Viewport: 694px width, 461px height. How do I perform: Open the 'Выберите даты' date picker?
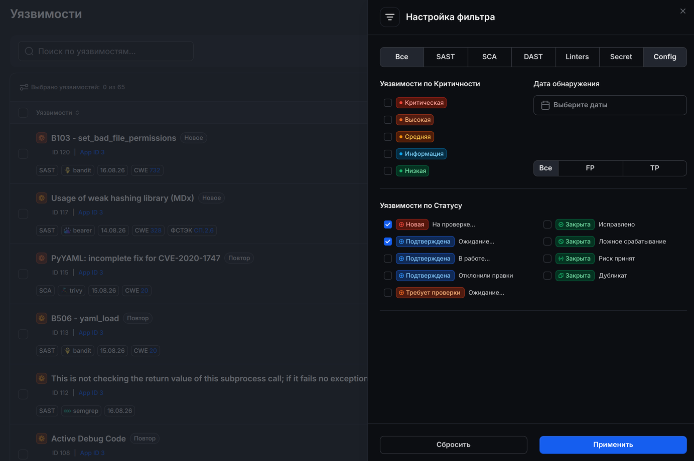click(x=610, y=105)
